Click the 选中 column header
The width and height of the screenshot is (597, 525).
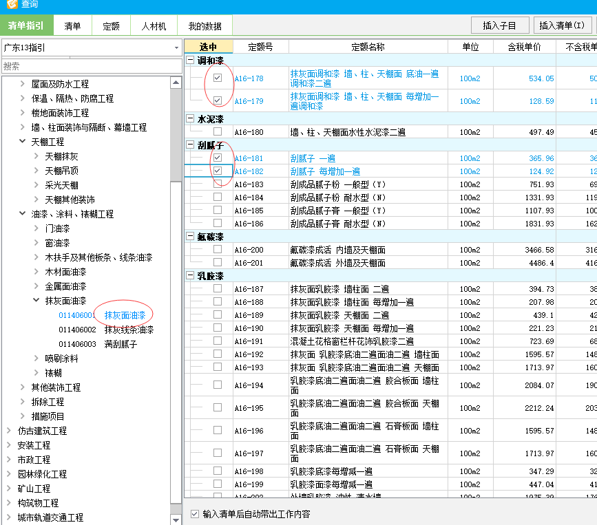208,47
